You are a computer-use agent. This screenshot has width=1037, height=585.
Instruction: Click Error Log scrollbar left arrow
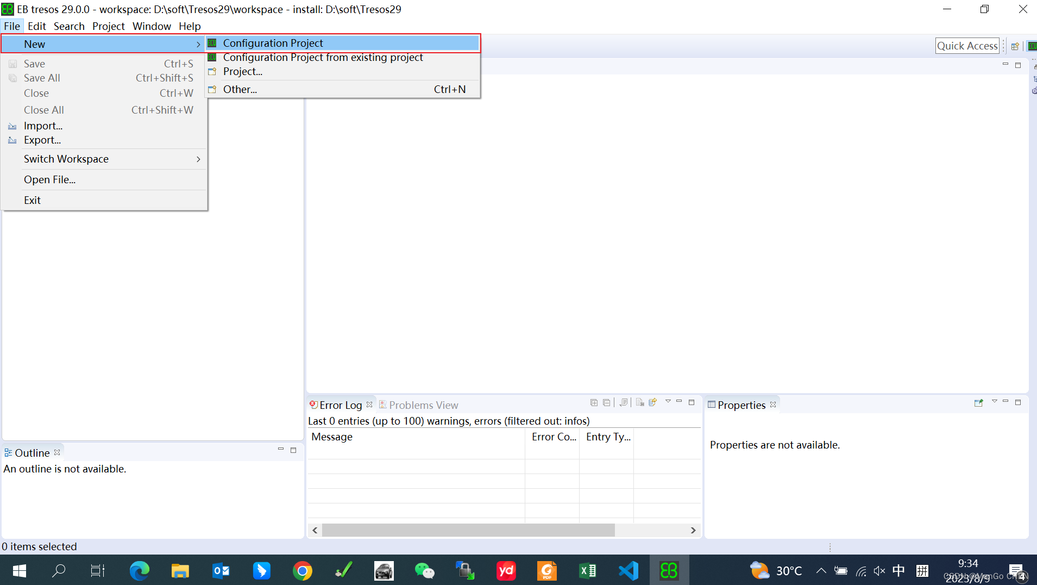coord(315,530)
